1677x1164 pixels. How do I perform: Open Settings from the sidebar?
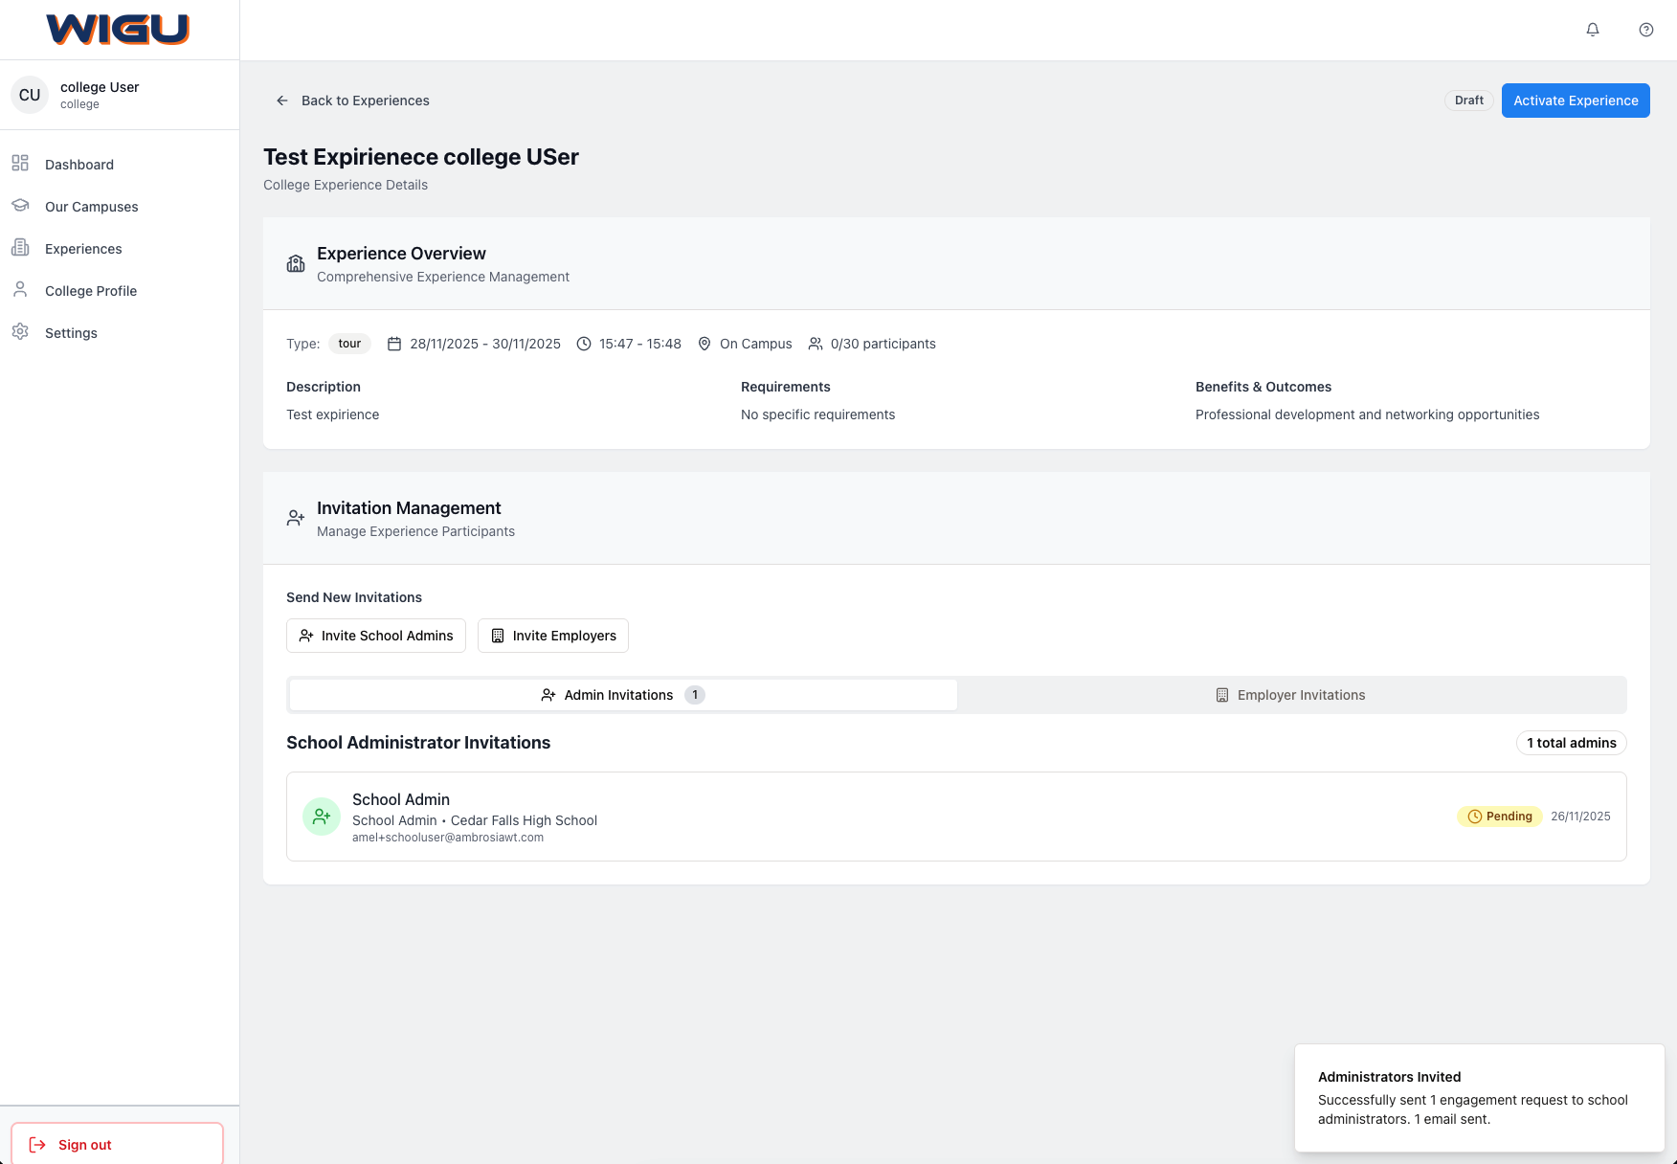(71, 333)
